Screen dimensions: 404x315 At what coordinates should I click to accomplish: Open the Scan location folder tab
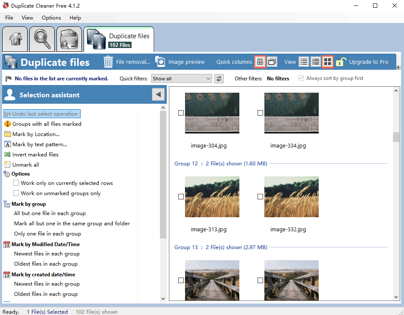[x=69, y=39]
